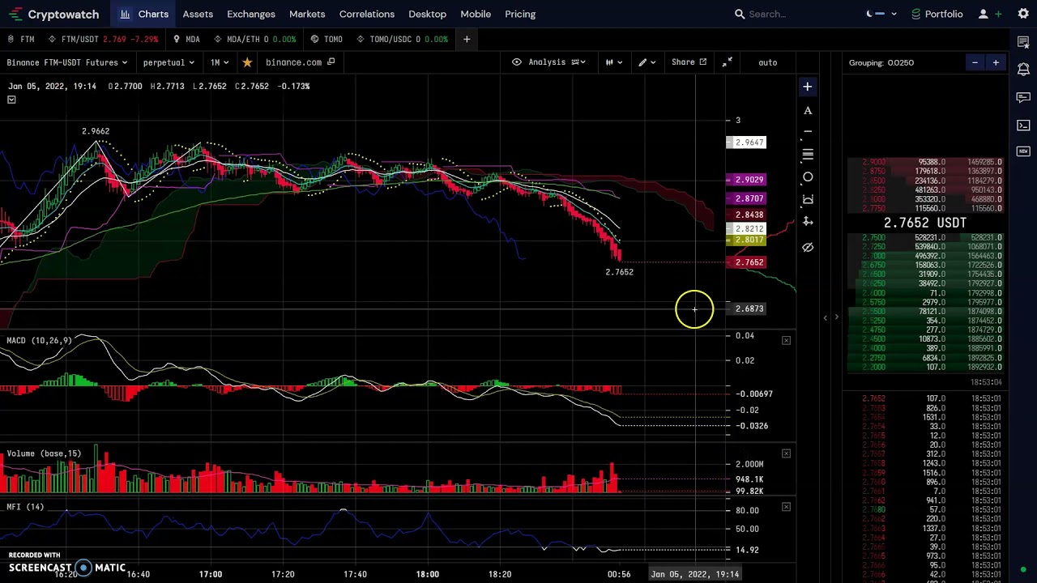
Task: Open the Mobile menu item
Action: 476,14
